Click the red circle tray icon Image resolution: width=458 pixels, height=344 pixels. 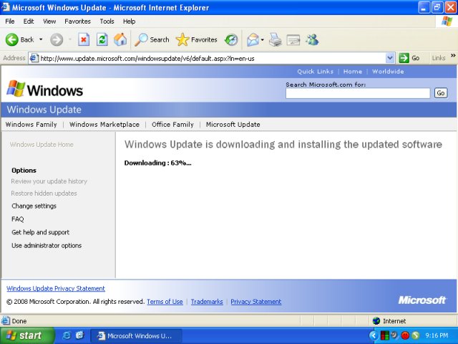click(405, 335)
